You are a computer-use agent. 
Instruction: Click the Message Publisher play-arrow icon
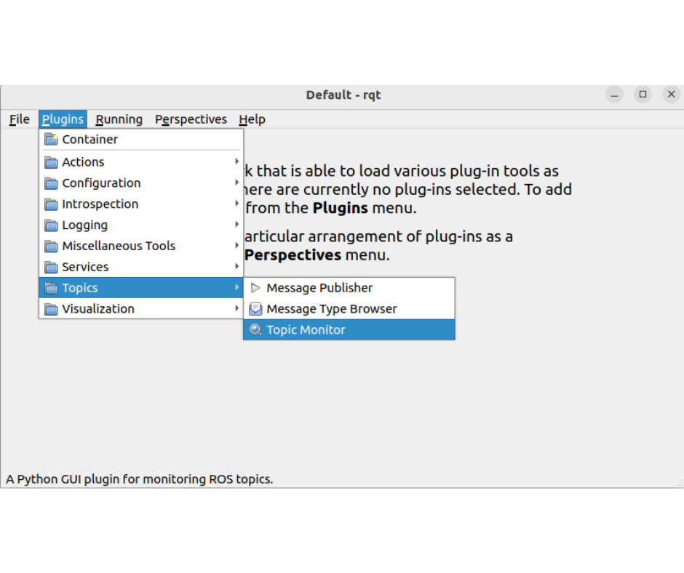coord(255,288)
